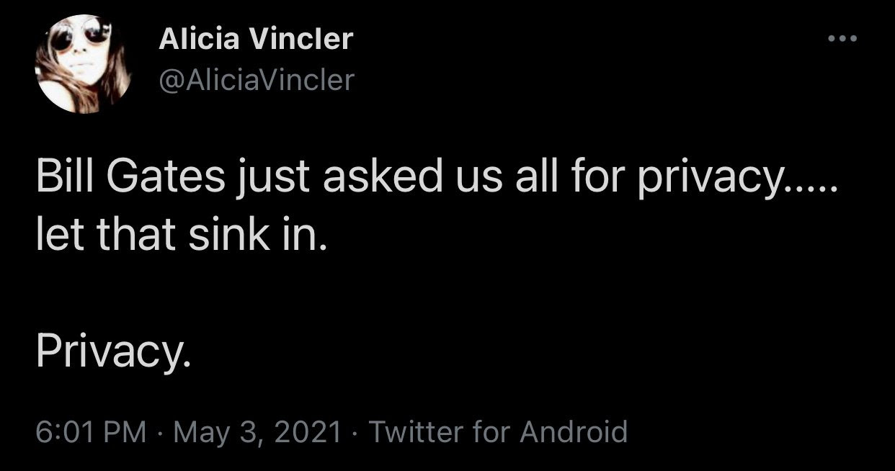Open the Twitter for Android source link
The image size is (895, 471).
coord(498,431)
